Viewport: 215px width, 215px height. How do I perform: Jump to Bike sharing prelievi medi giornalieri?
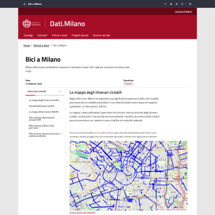[41, 127]
